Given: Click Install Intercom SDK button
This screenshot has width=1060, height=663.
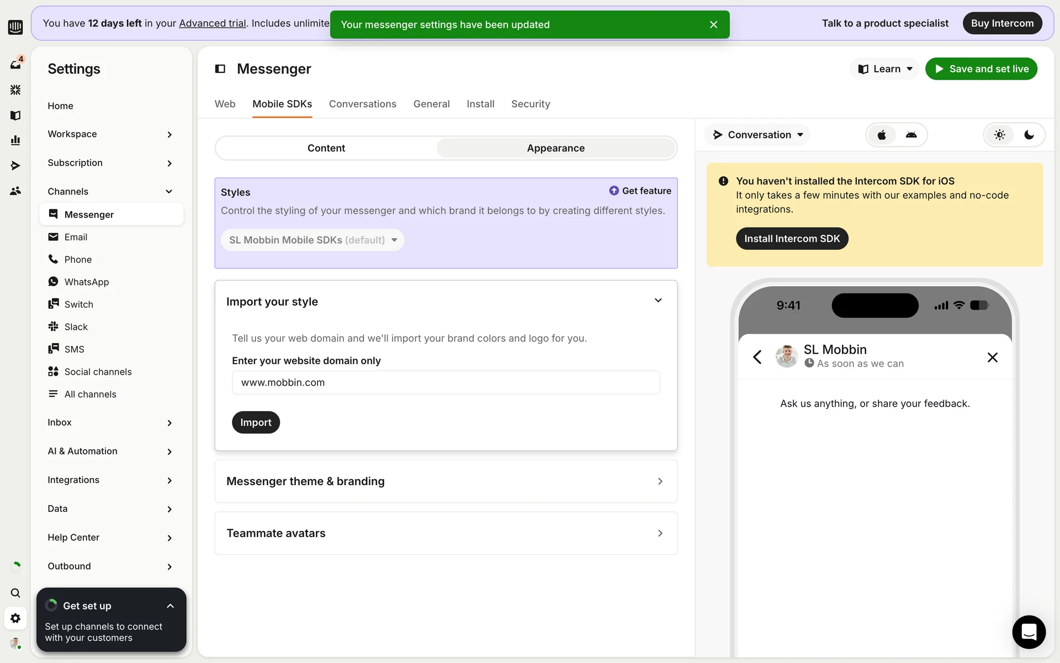Looking at the screenshot, I should pos(792,239).
